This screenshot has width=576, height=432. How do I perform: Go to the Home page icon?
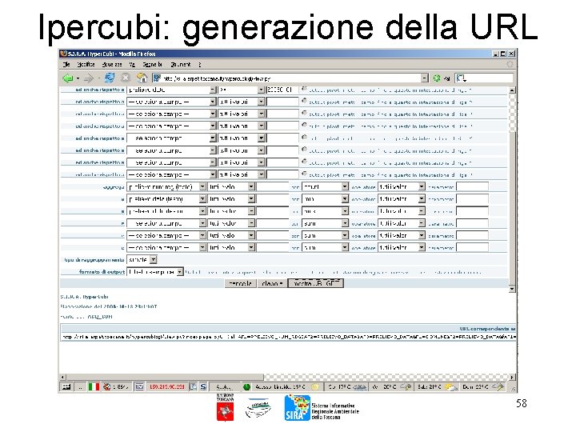point(142,78)
